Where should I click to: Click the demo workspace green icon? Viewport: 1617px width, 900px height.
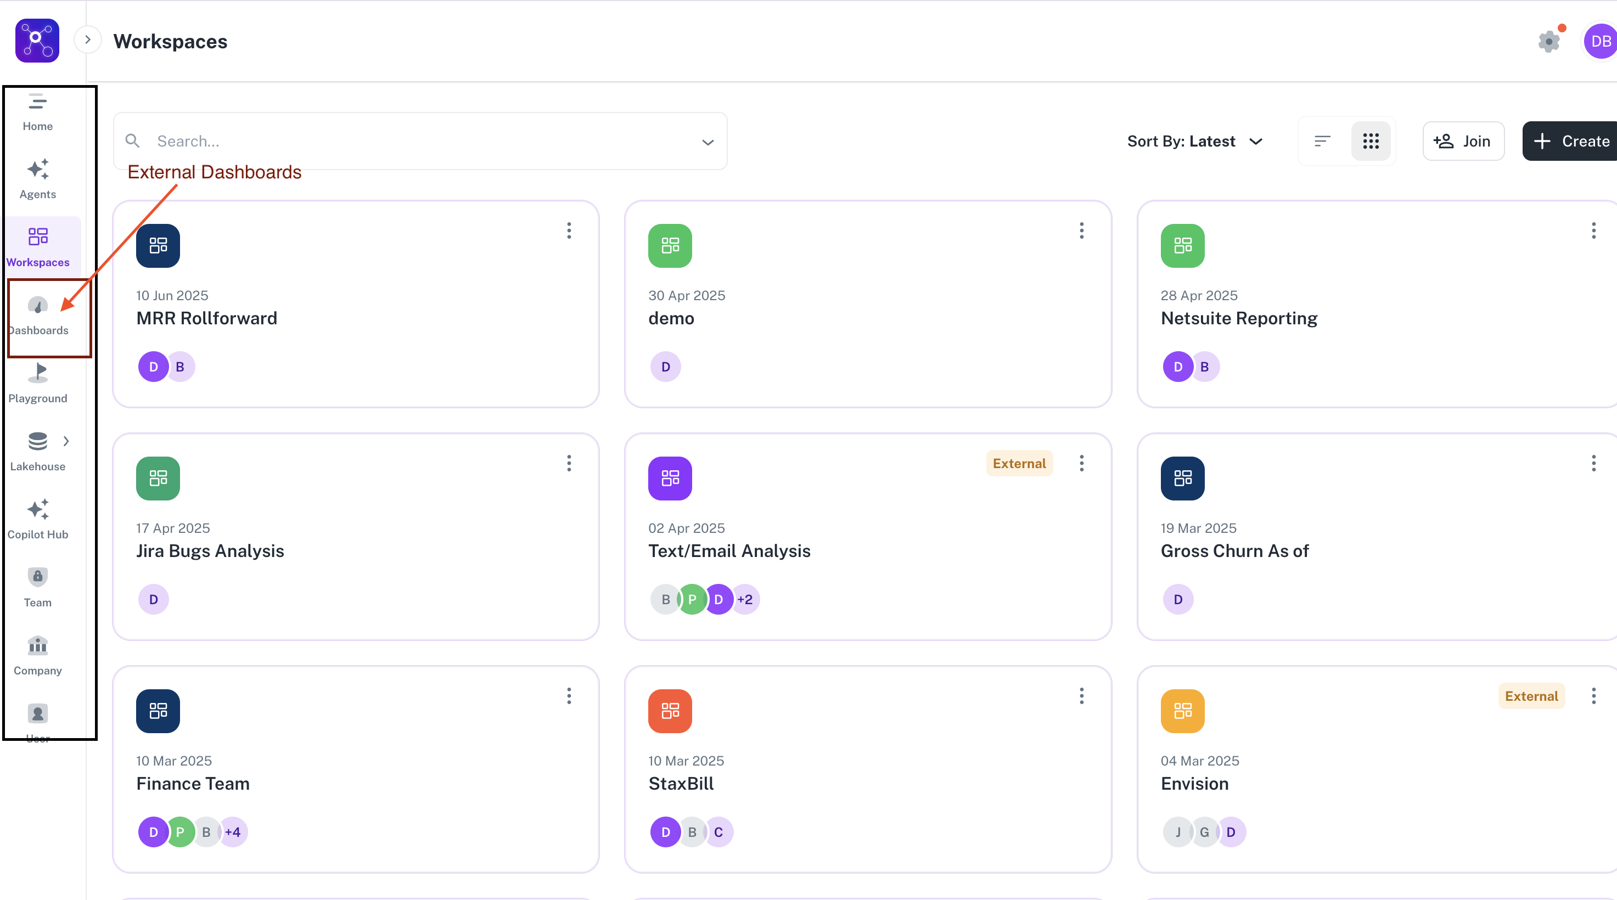(670, 246)
